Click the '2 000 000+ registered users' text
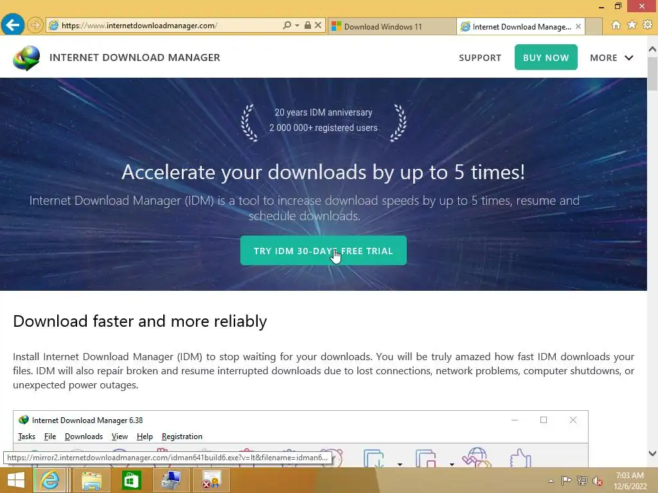Screen dimensions: 658x493 [x=323, y=128]
